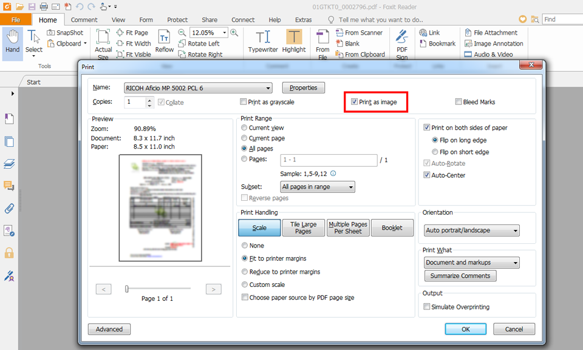This screenshot has width=583, height=350.
Task: Open the Orientation dropdown
Action: point(472,231)
